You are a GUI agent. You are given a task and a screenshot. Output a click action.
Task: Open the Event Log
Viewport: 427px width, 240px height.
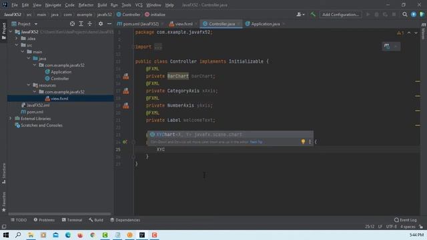coord(406,220)
